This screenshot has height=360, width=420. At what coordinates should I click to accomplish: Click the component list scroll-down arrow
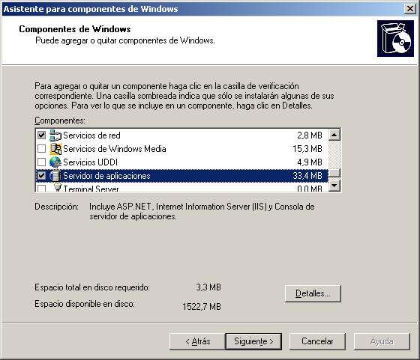click(x=334, y=185)
